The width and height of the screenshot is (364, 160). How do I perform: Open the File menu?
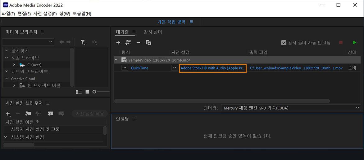click(x=8, y=14)
